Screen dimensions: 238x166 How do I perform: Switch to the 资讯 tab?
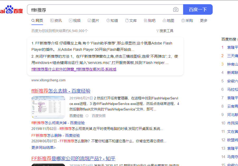point(56,21)
